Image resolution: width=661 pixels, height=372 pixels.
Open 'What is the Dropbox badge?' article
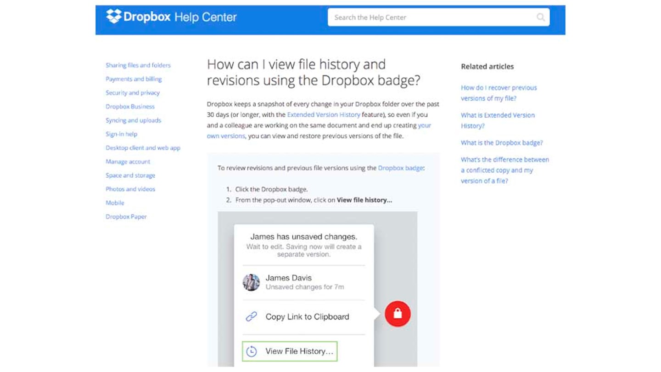[502, 143]
